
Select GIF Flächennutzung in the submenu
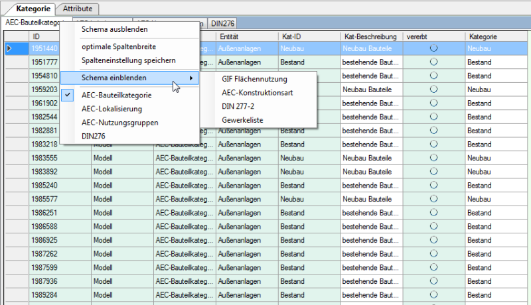point(254,79)
